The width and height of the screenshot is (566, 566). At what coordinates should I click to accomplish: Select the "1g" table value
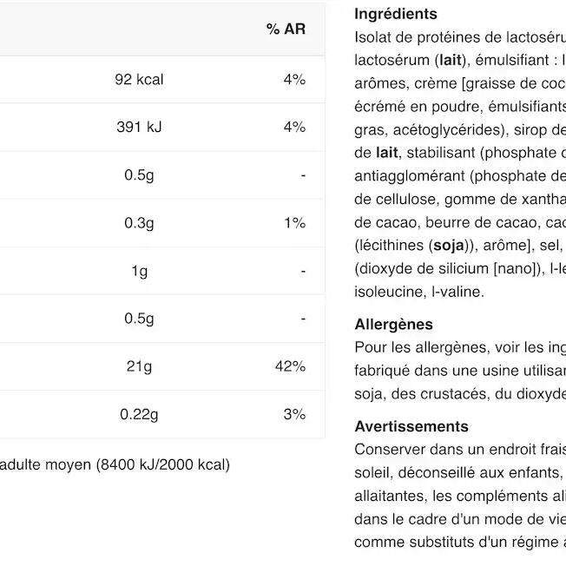coord(139,272)
